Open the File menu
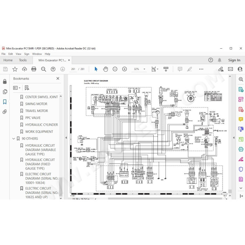Screen dimensions: 245x245 coord(3,54)
